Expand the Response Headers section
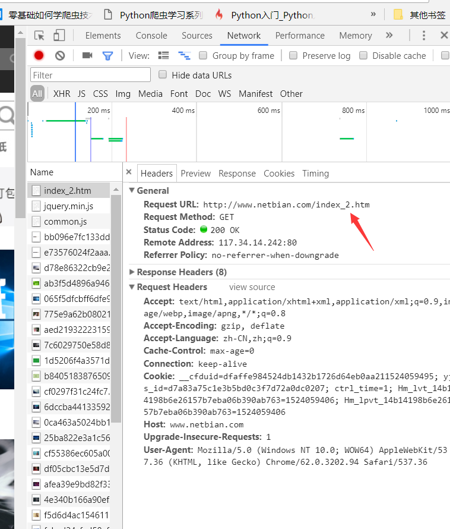The width and height of the screenshot is (450, 529). 132,272
